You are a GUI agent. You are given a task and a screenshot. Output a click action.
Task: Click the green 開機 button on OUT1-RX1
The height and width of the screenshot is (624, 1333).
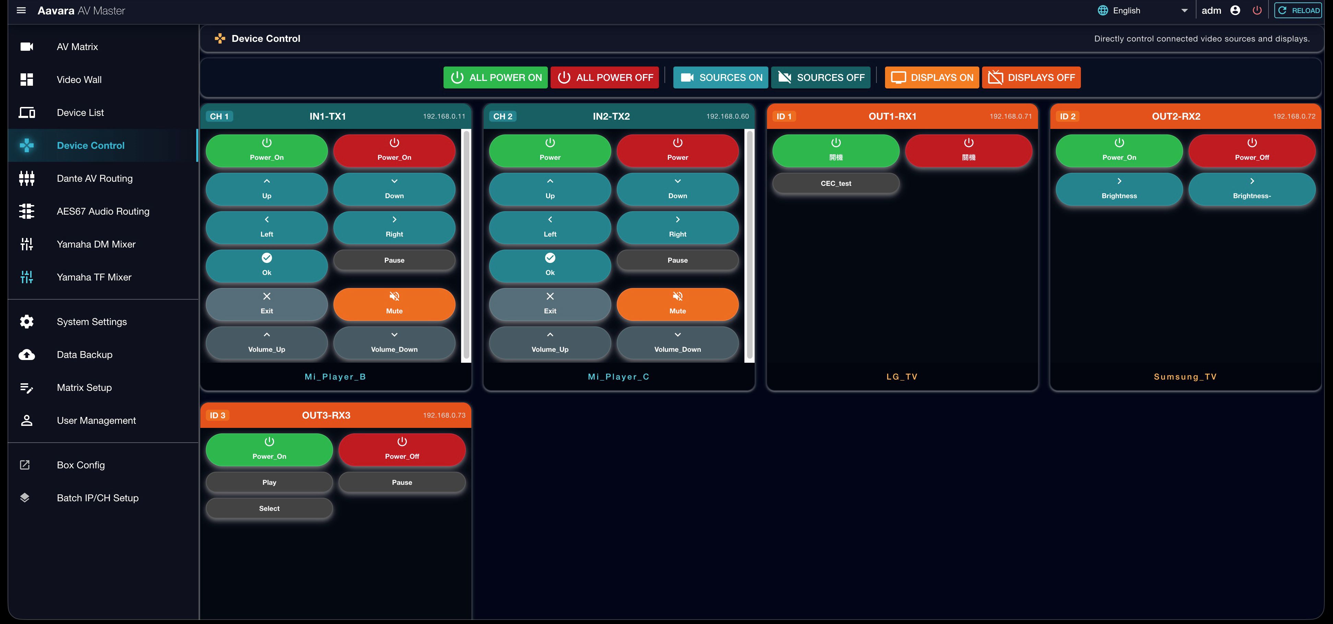click(836, 151)
